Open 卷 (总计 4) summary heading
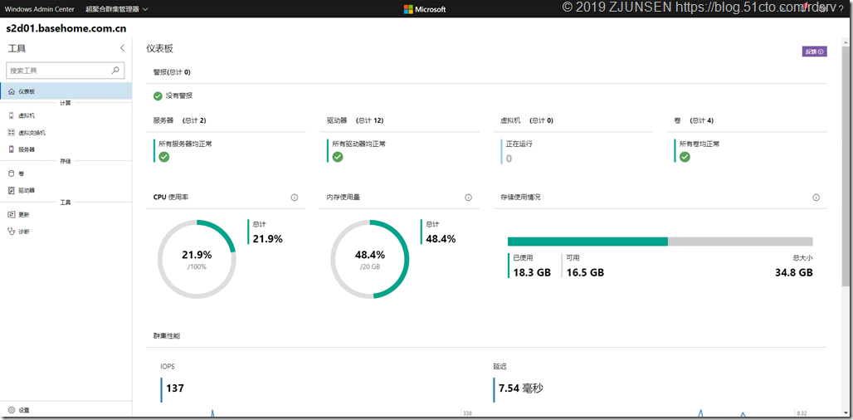Screen dimensions: 853x420 tap(694, 120)
